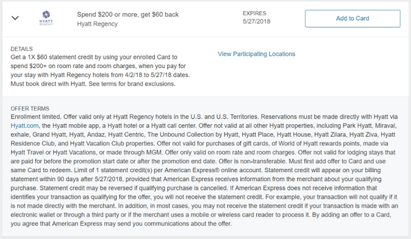Click the OFFER TERMS section heading
The image size is (411, 239).
coord(30,108)
